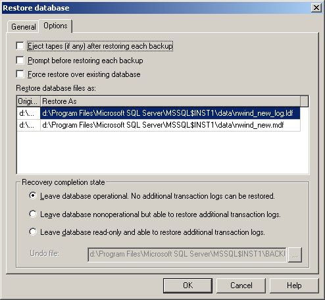
Task: Switch to the General tab
Action: click(x=23, y=27)
